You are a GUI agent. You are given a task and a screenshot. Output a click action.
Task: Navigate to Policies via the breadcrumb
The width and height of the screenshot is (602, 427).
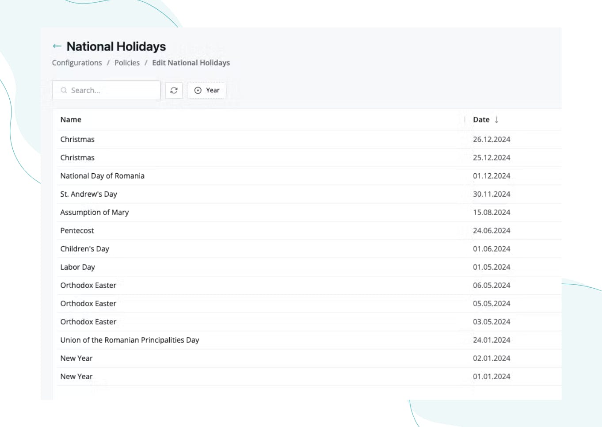point(127,63)
